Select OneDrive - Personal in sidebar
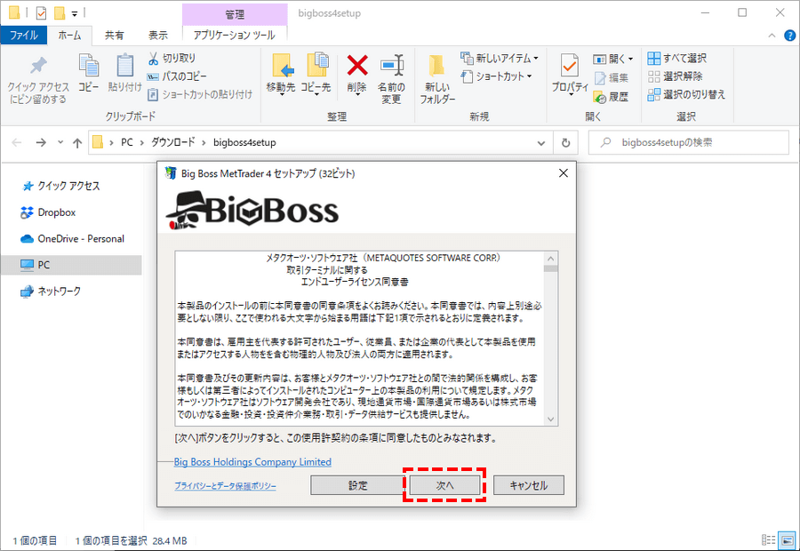 (72, 239)
